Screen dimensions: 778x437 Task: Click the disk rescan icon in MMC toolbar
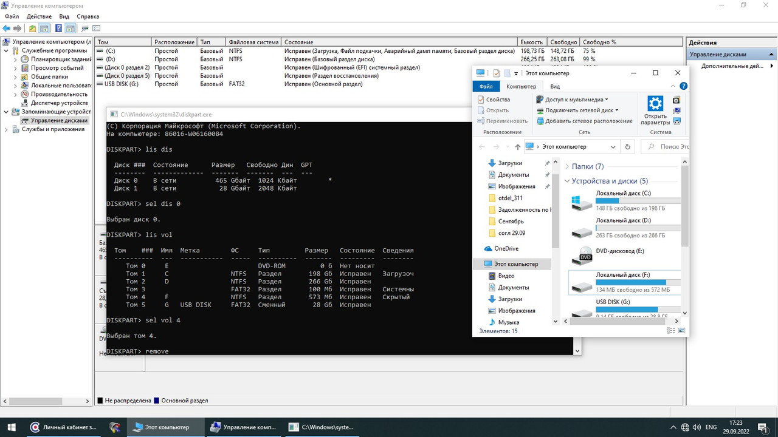click(x=85, y=29)
